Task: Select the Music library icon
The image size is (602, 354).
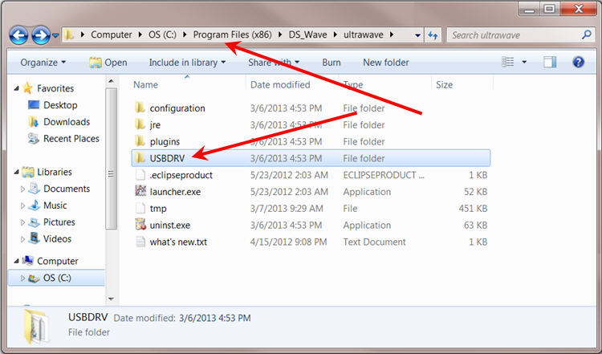Action: 35,205
